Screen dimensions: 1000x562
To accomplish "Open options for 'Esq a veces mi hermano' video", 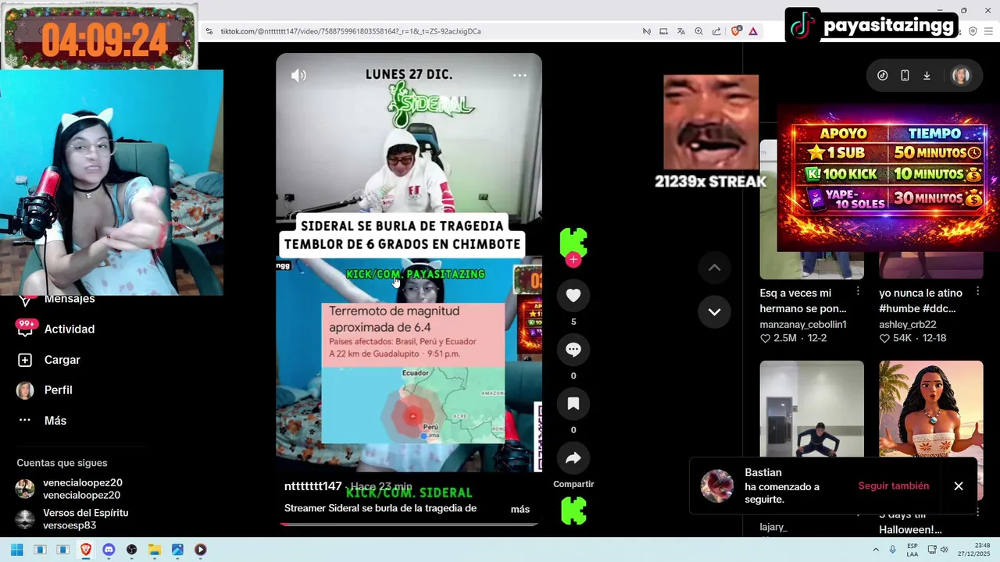I will [x=858, y=292].
